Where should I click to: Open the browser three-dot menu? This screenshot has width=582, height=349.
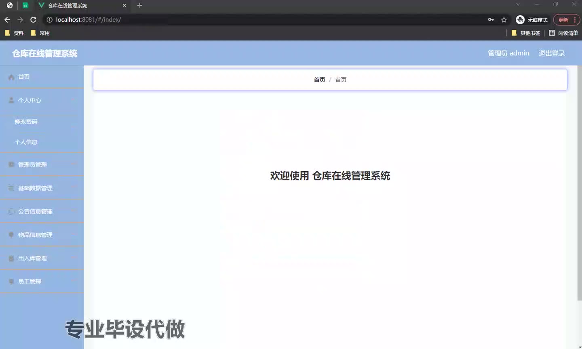tap(575, 19)
